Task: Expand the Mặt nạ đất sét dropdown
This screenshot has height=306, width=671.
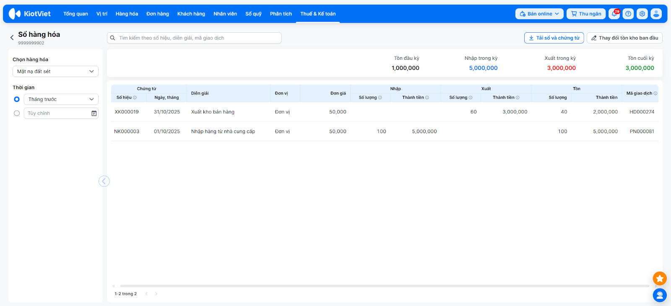Action: (x=55, y=72)
